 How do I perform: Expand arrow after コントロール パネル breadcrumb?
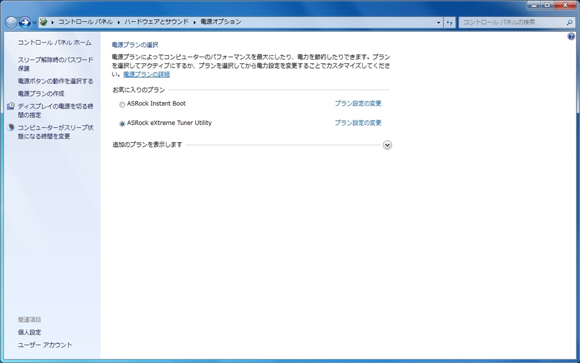119,22
